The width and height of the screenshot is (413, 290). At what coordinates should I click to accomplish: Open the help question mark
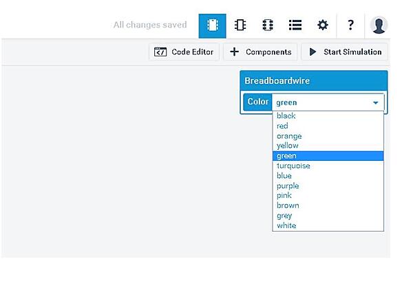coord(350,25)
